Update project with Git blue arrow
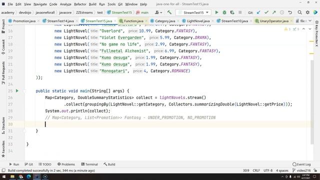The image size is (320, 180). [x=258, y=12]
